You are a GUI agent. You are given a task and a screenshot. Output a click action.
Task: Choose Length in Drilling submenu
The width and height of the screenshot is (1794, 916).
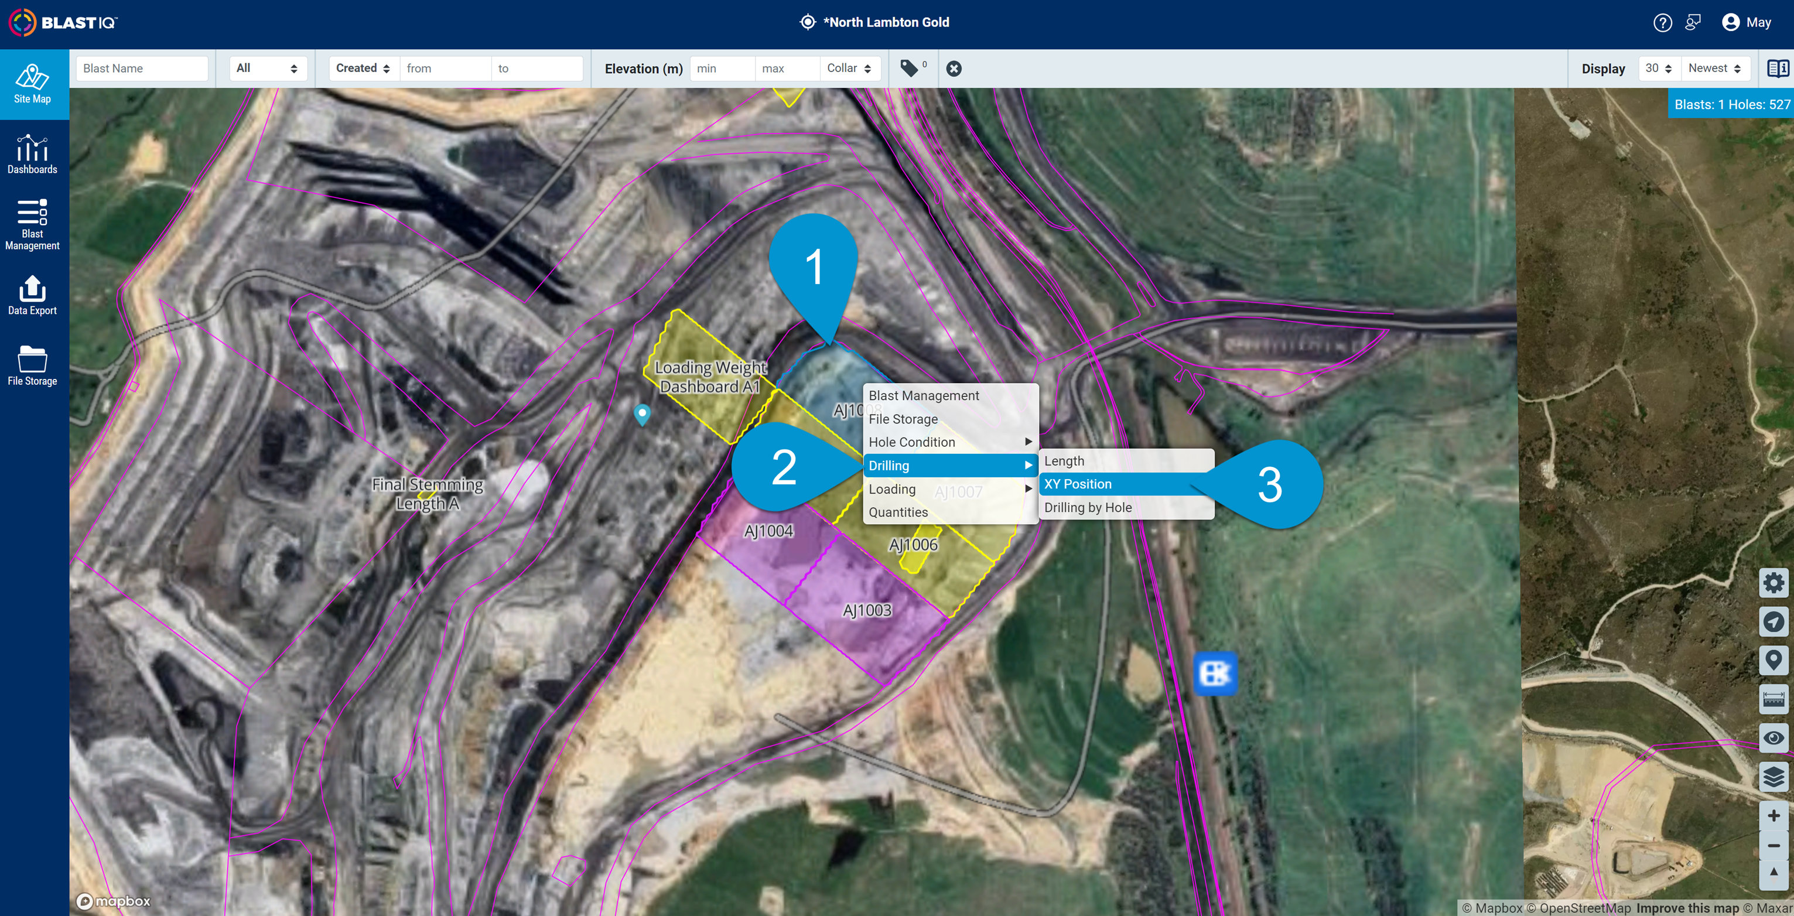click(x=1126, y=461)
